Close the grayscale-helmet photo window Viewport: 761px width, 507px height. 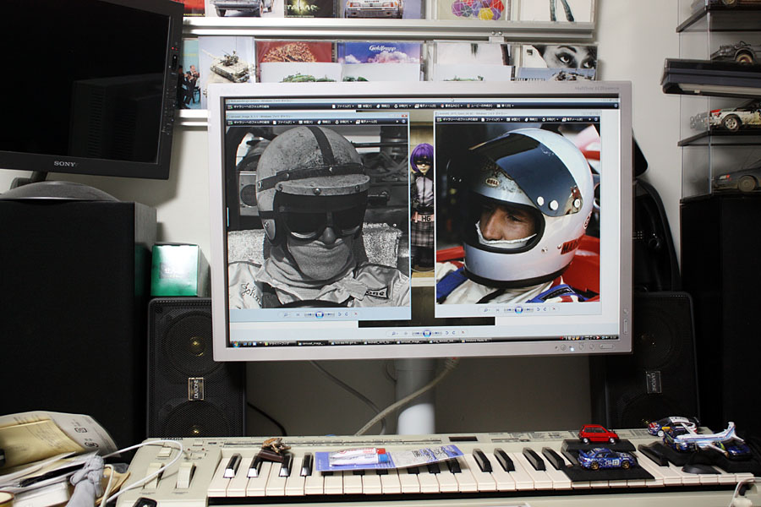pyautogui.click(x=404, y=116)
